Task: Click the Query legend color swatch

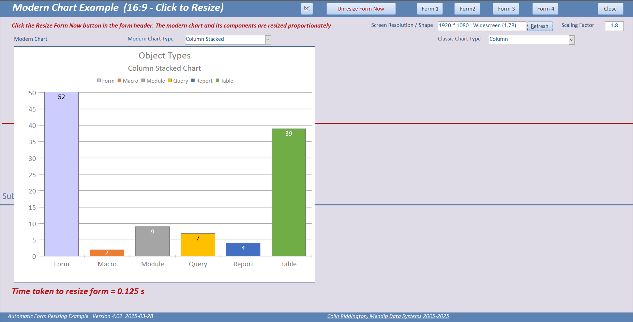Action: [x=170, y=81]
